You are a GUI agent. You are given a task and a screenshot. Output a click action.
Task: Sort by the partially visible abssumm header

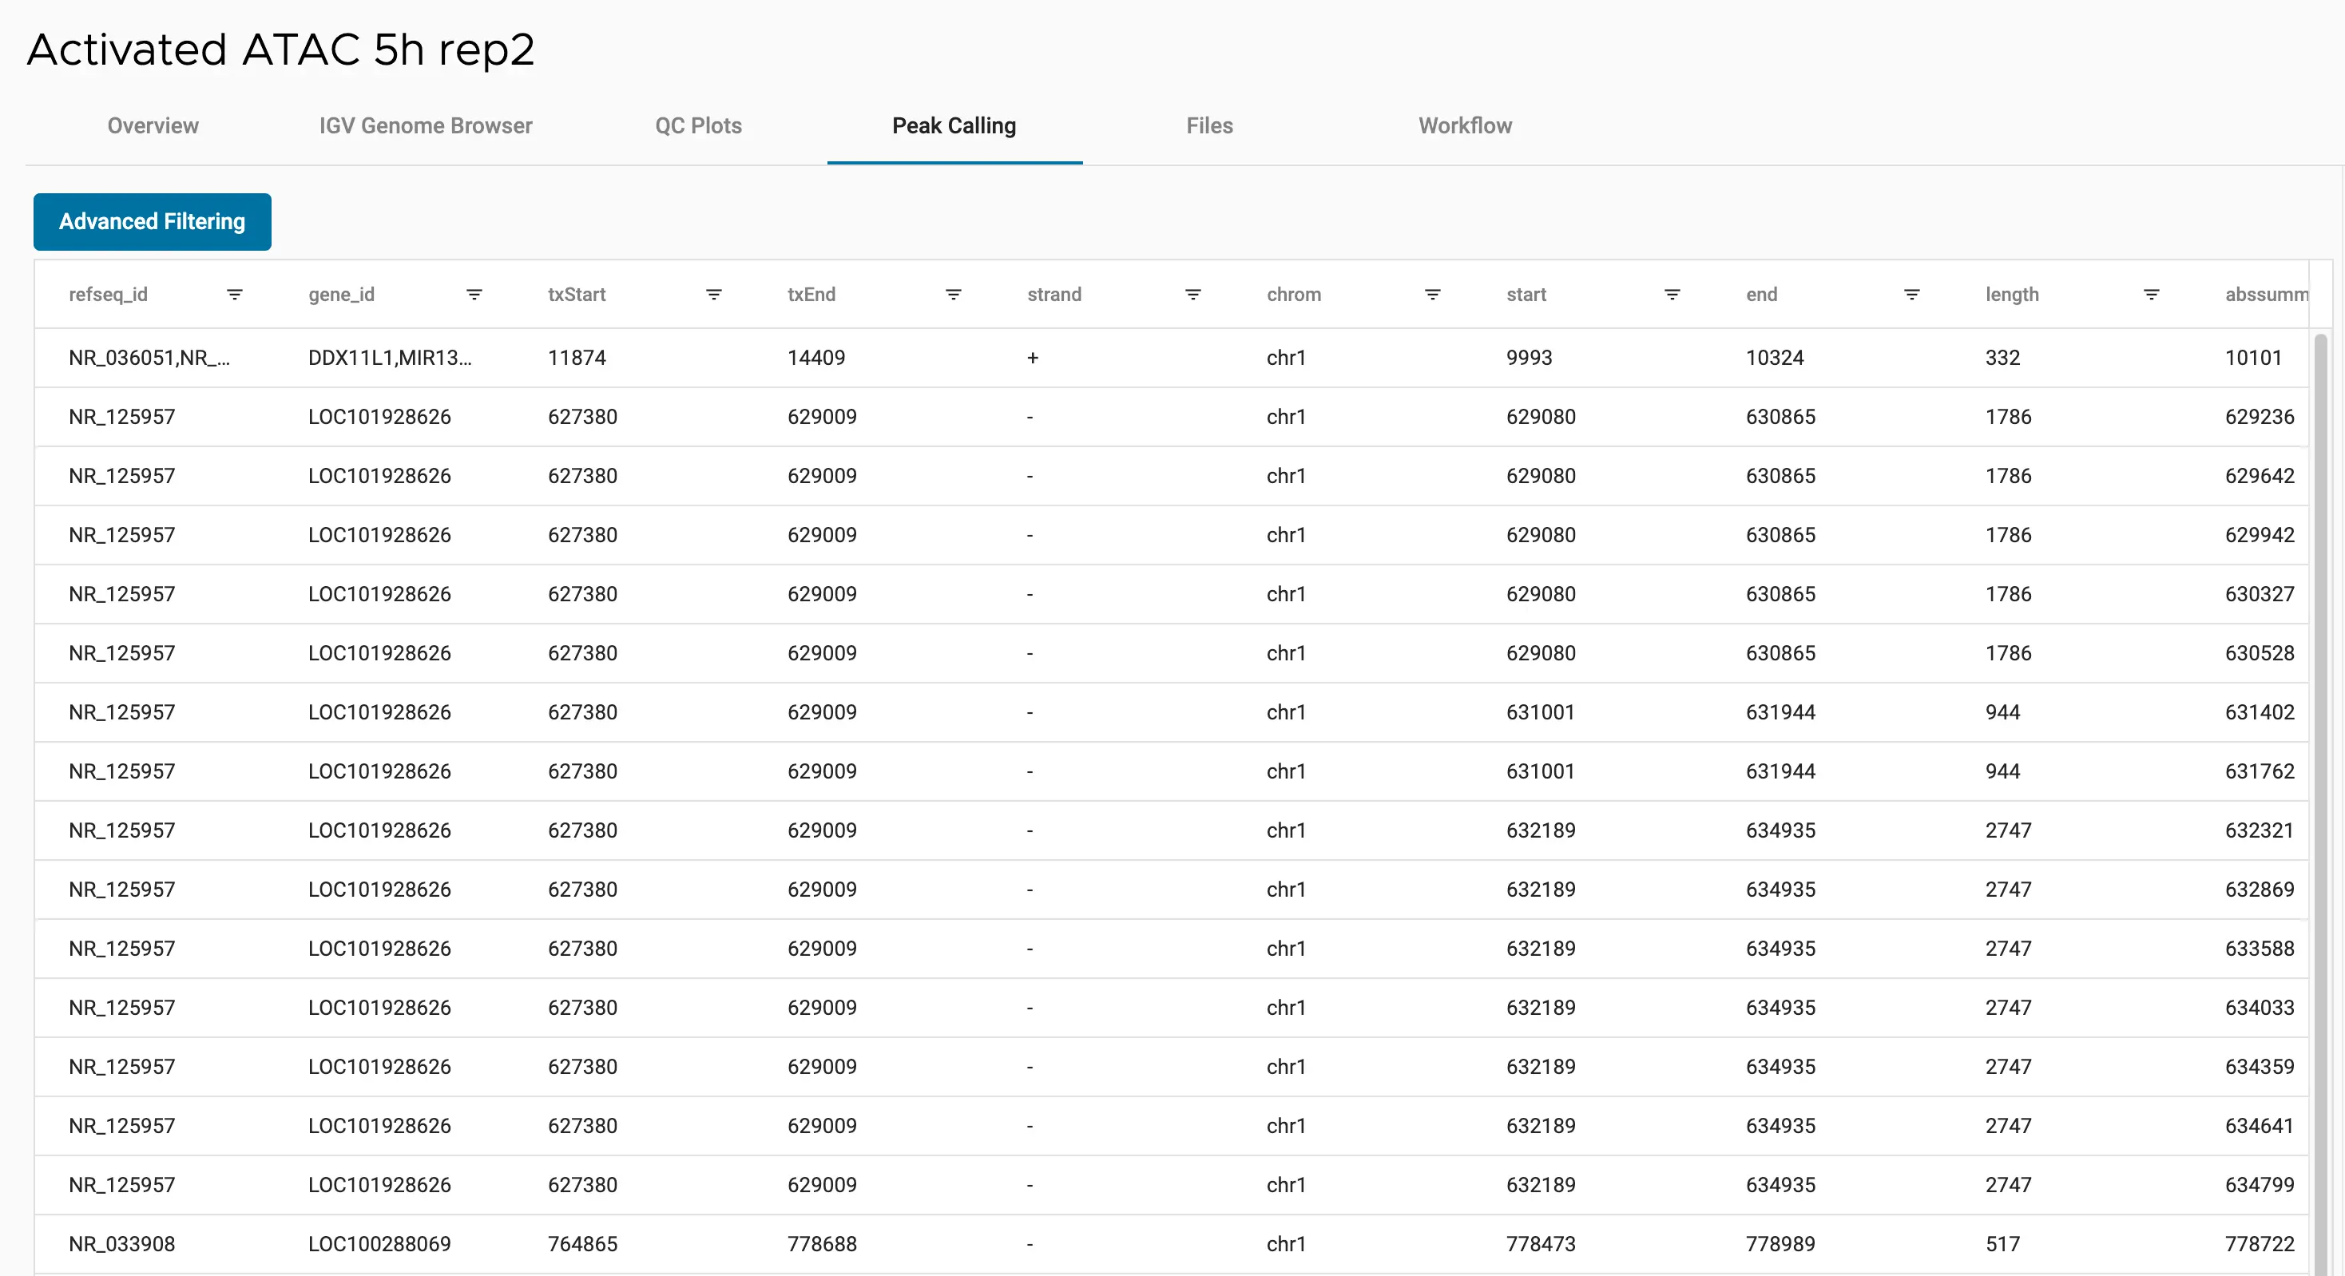2267,295
